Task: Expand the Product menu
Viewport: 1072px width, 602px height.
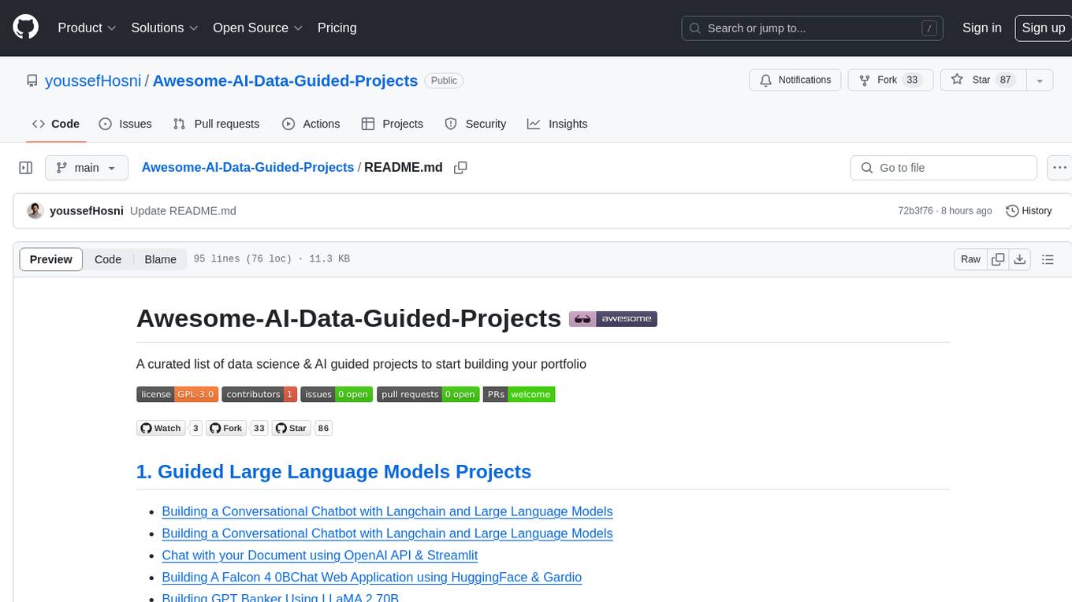Action: (x=87, y=28)
